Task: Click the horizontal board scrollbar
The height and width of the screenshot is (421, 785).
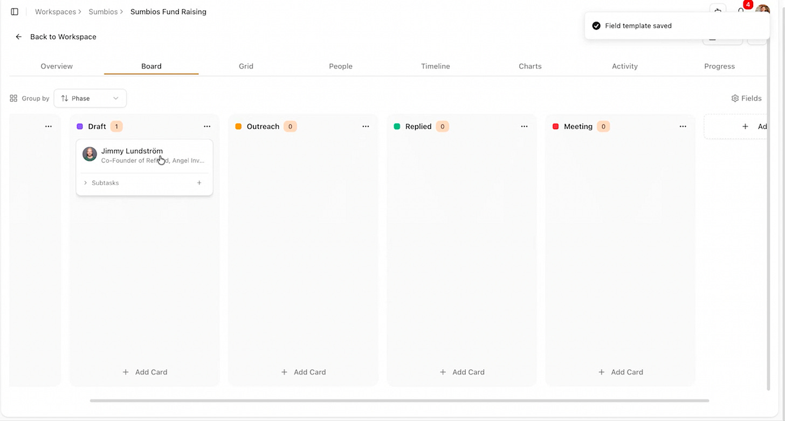Action: pyautogui.click(x=400, y=401)
